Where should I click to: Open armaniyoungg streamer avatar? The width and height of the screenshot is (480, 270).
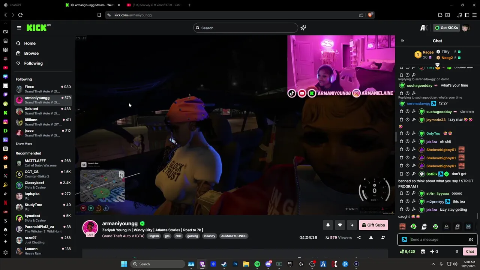coord(90,228)
